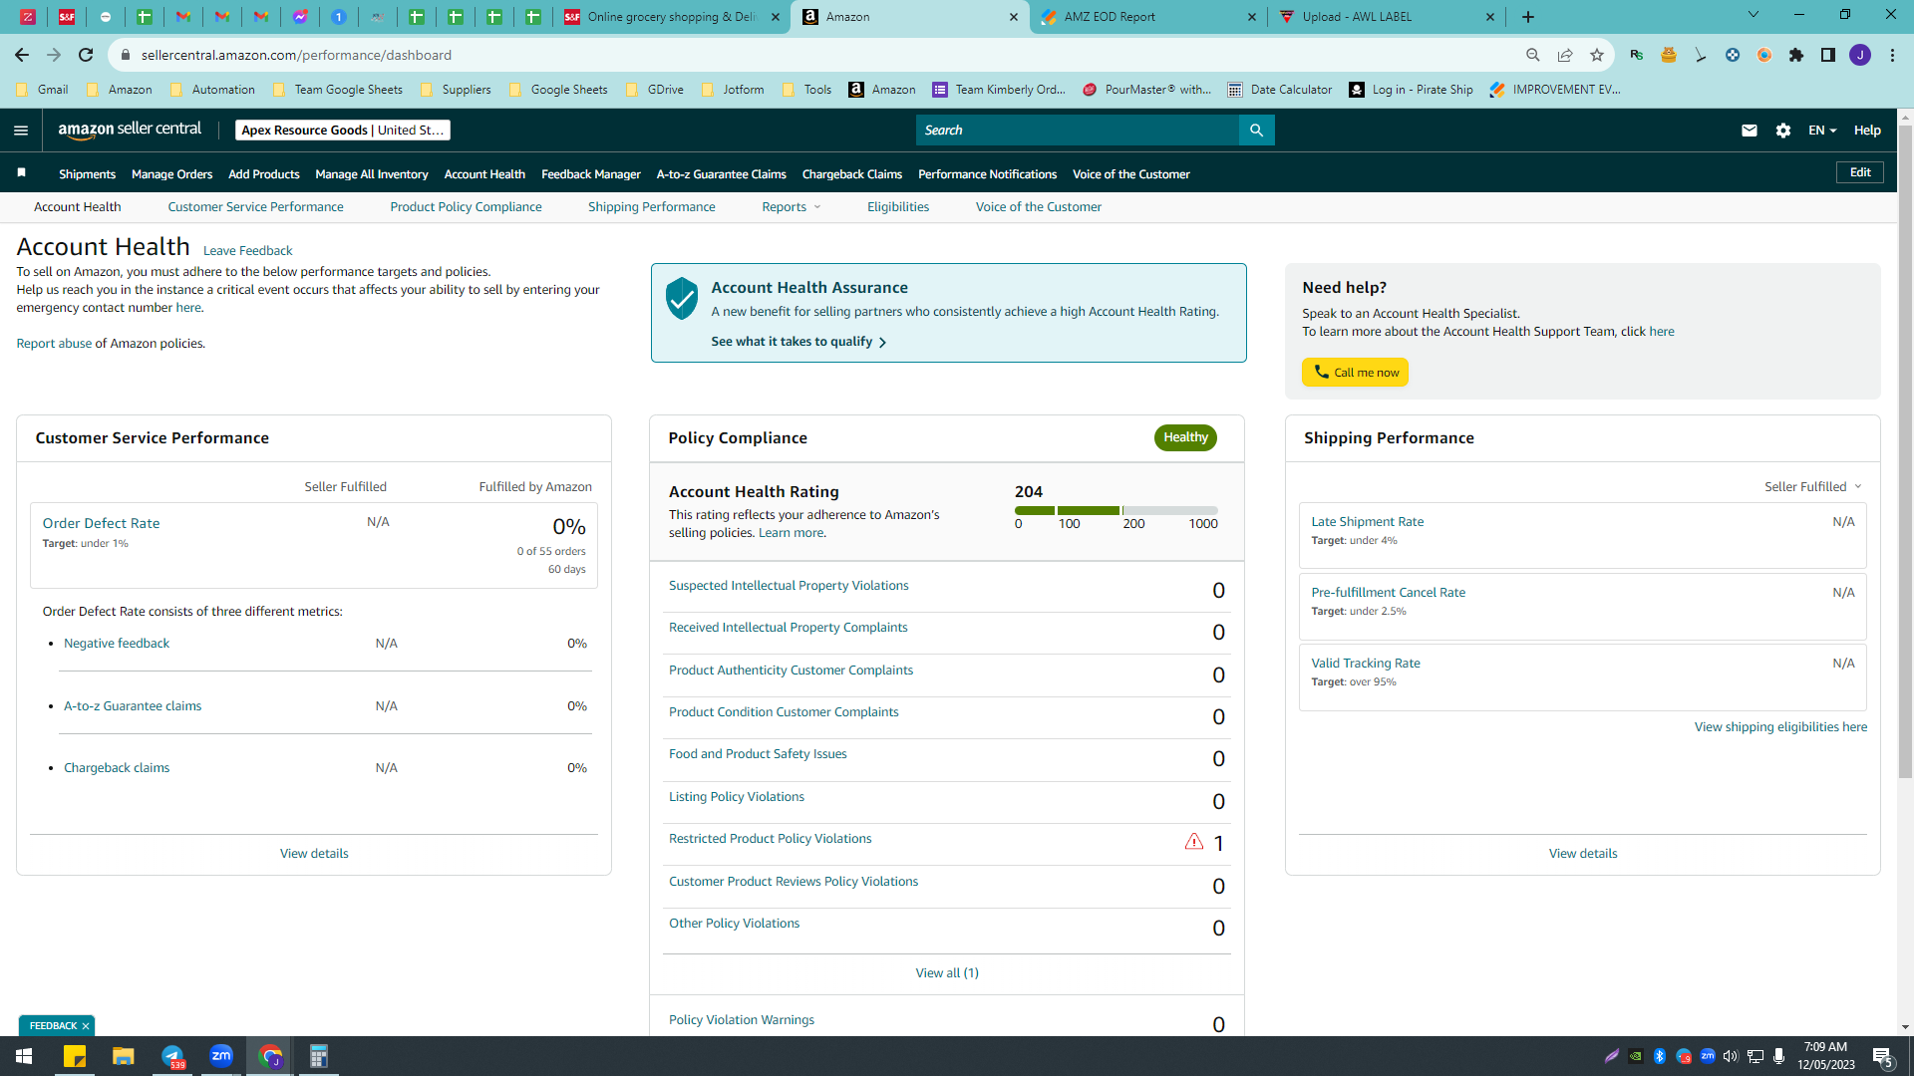Open the Apex Resource Goods account switcher
Image resolution: width=1914 pixels, height=1076 pixels.
343,131
